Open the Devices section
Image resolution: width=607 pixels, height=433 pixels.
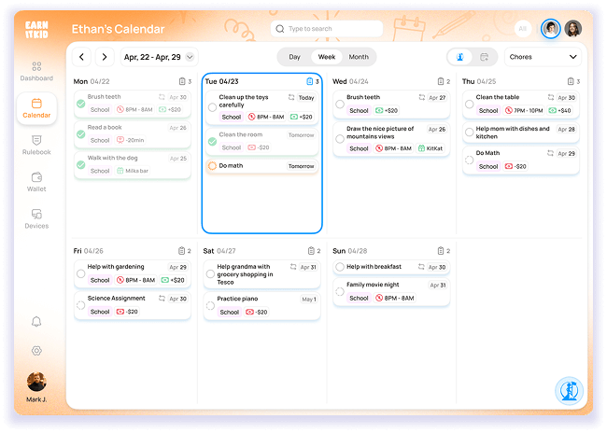36,218
